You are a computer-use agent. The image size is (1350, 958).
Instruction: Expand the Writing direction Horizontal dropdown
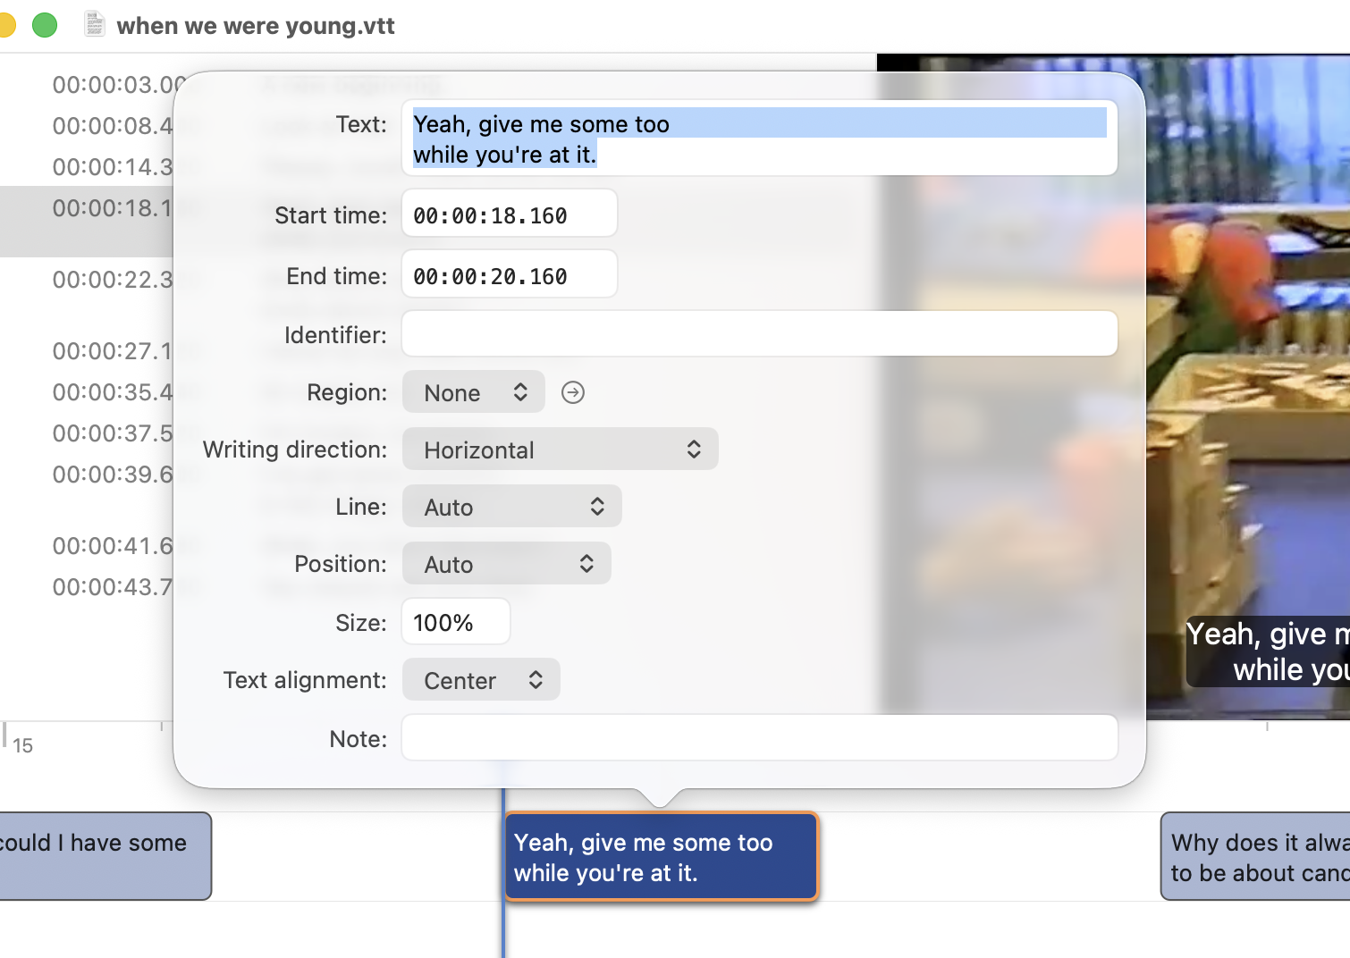pos(560,450)
